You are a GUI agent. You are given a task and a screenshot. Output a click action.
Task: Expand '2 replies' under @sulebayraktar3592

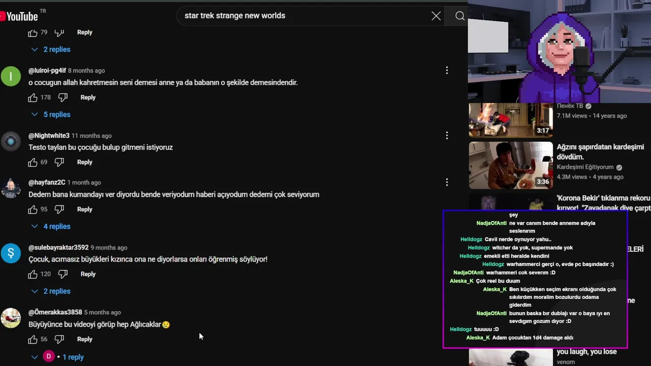point(51,291)
